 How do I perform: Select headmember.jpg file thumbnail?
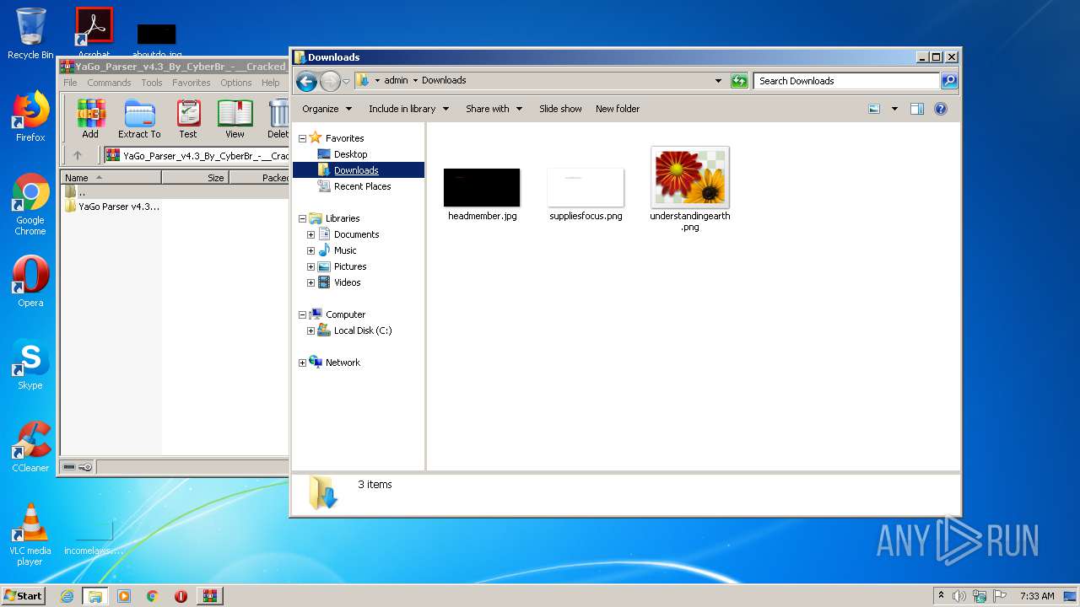(x=482, y=187)
